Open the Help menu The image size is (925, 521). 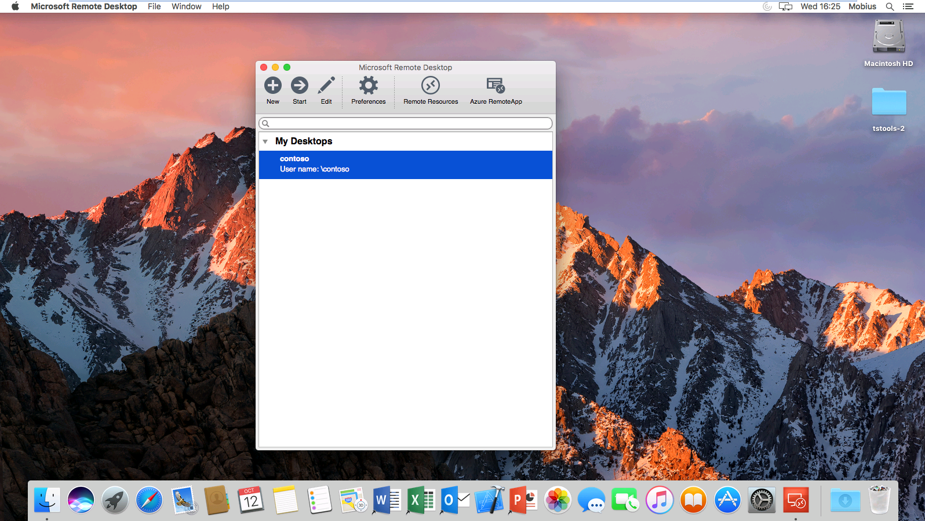pos(221,6)
